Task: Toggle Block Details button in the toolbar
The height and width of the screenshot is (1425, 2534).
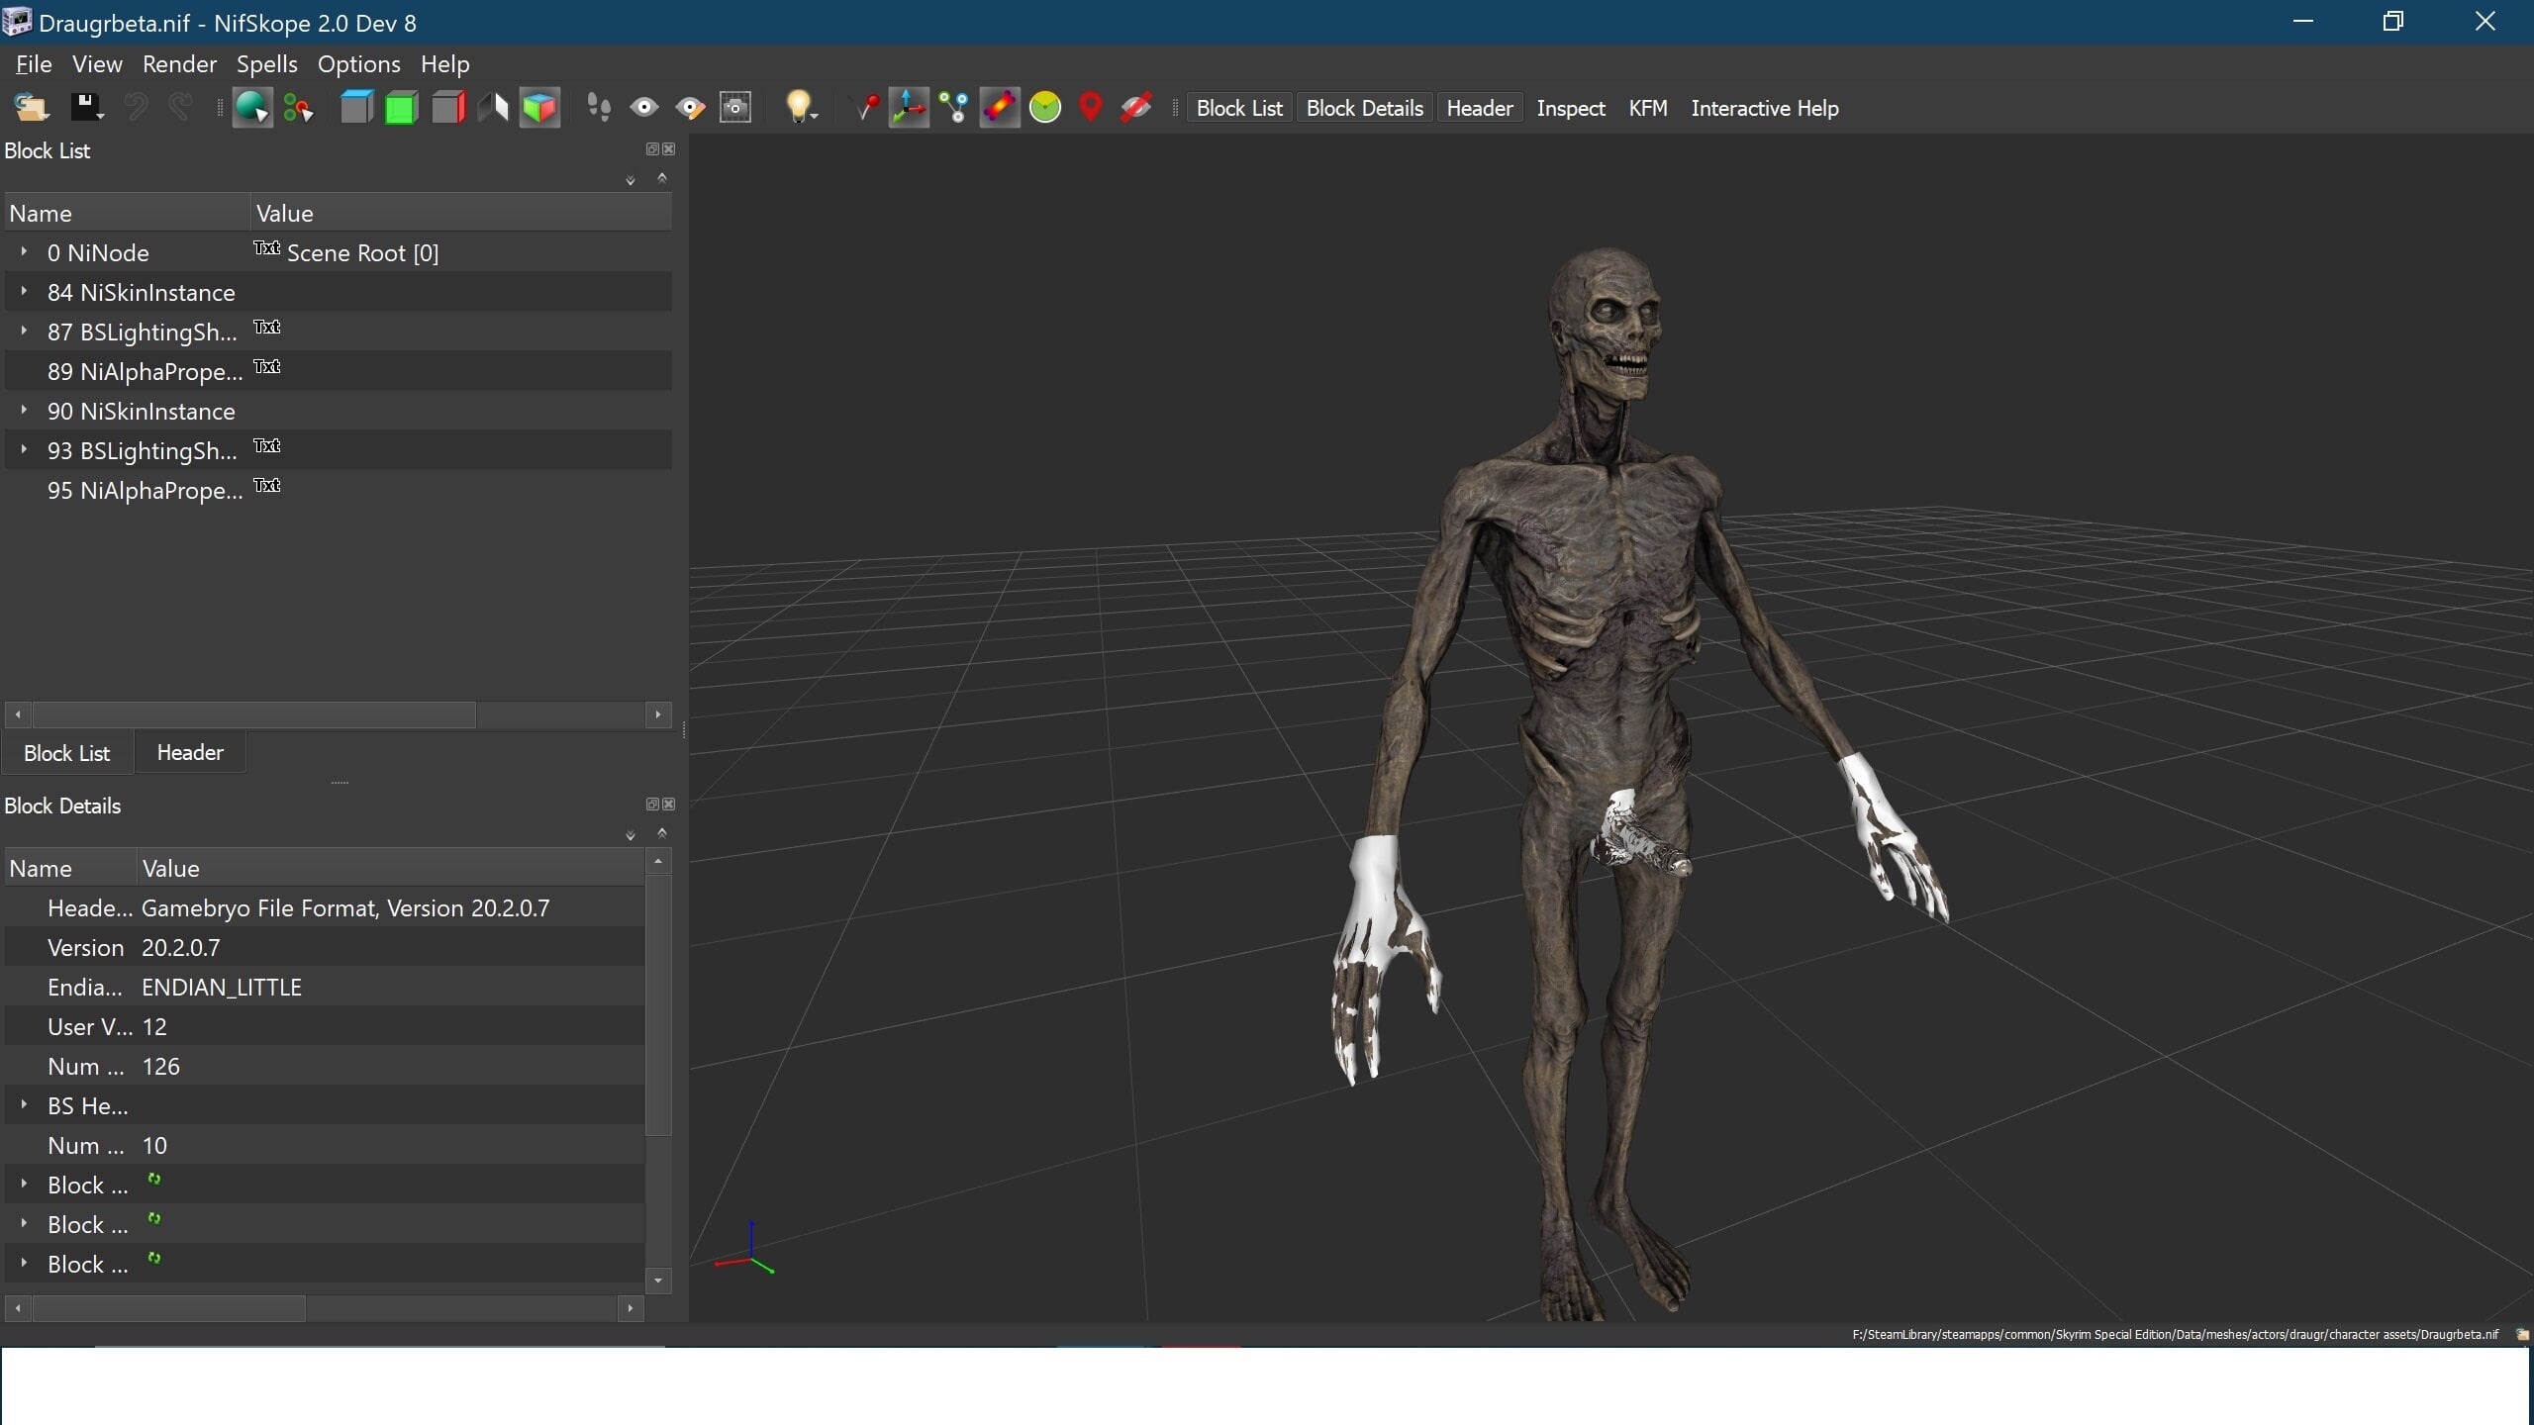Action: coord(1365,109)
